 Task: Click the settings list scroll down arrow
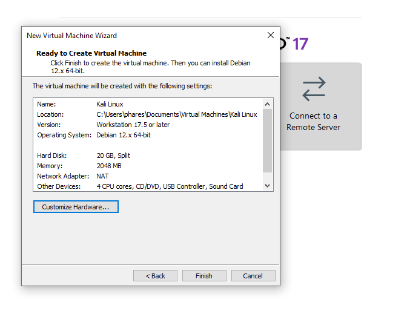point(267,186)
